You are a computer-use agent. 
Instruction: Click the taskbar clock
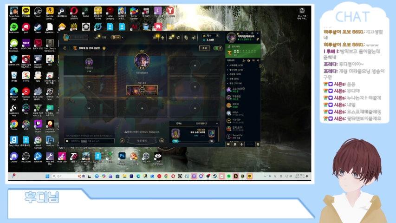click(x=299, y=176)
